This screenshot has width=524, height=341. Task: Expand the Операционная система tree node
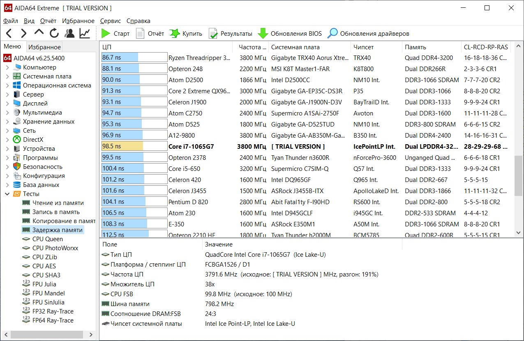coord(7,85)
